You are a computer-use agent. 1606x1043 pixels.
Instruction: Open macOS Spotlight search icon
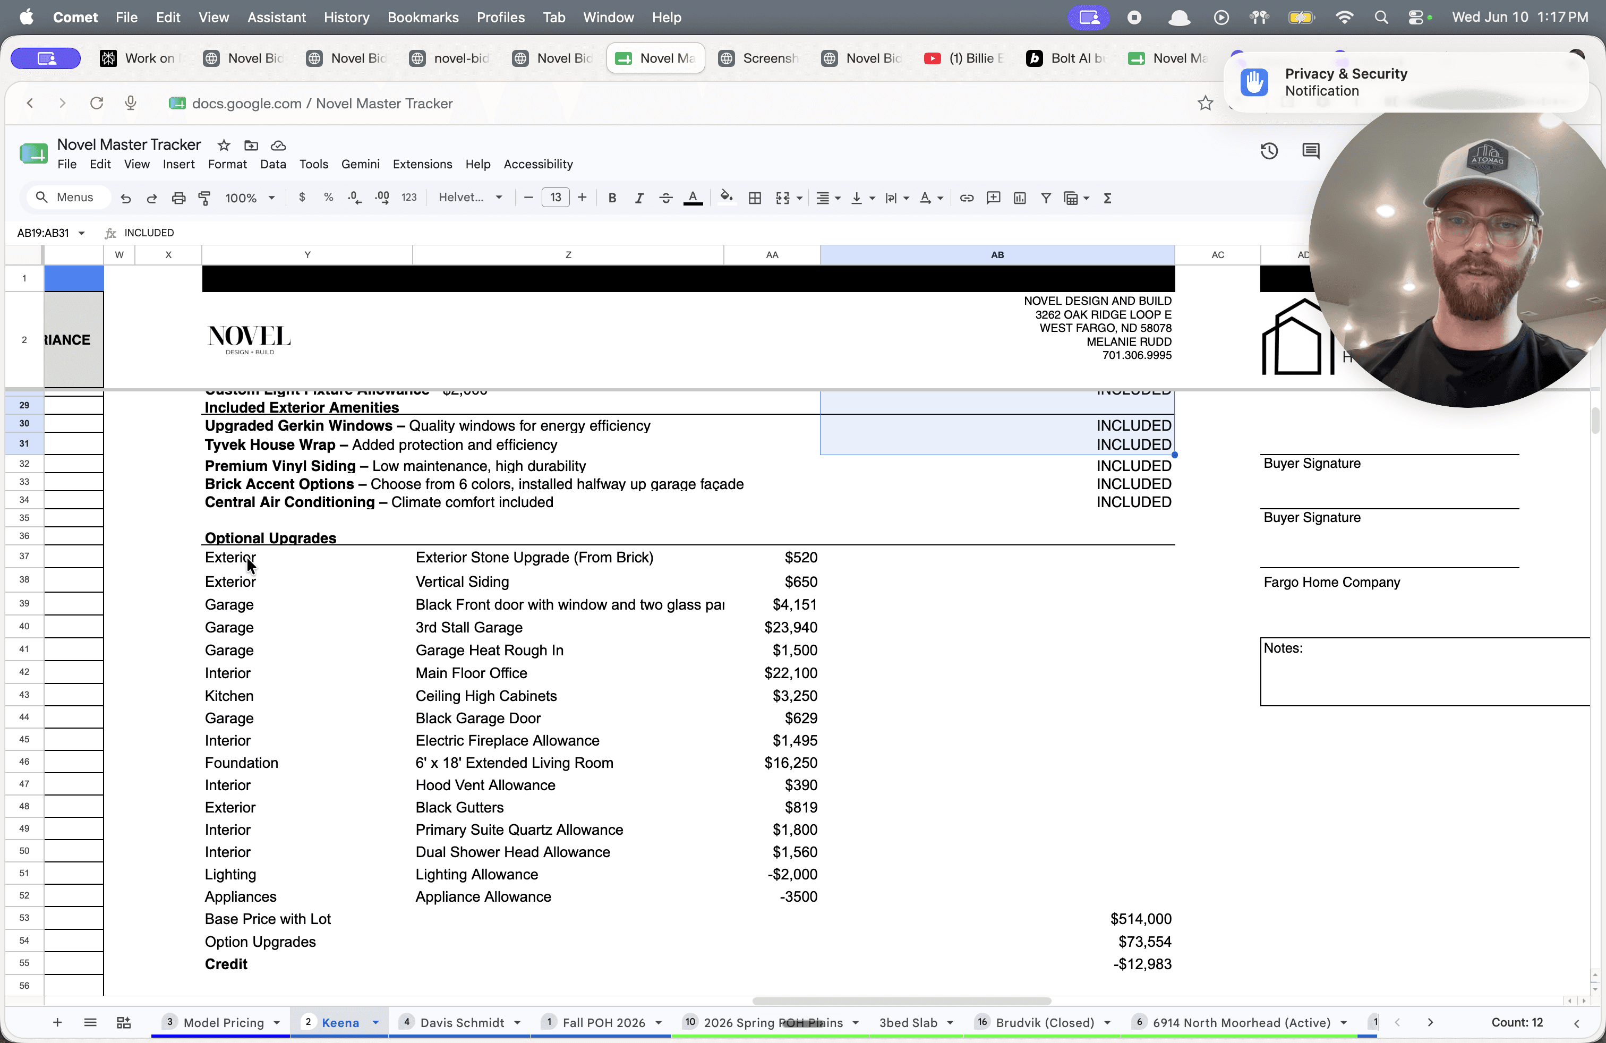click(1381, 18)
